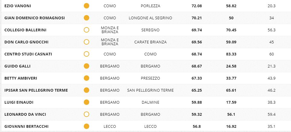Open the Ezio Vanoni school name
The width and height of the screenshot is (291, 132).
pos(18,6)
